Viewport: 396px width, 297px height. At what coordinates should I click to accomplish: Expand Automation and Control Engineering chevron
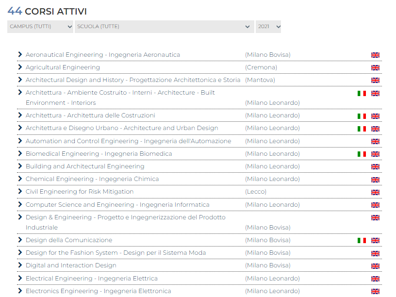coord(20,141)
